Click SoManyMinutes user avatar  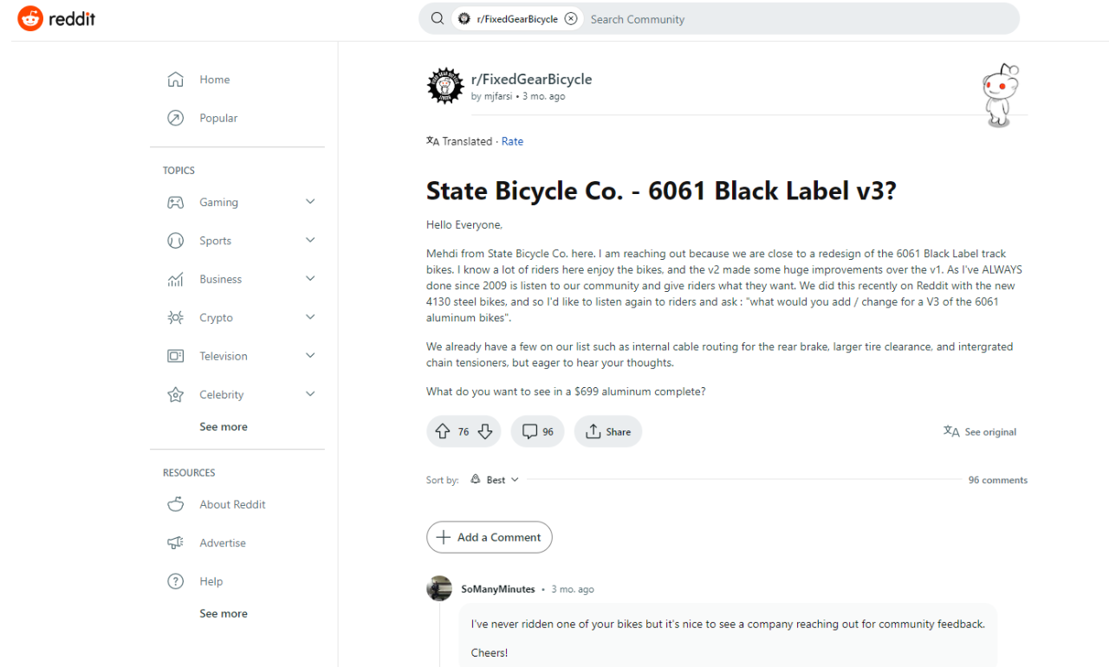439,589
